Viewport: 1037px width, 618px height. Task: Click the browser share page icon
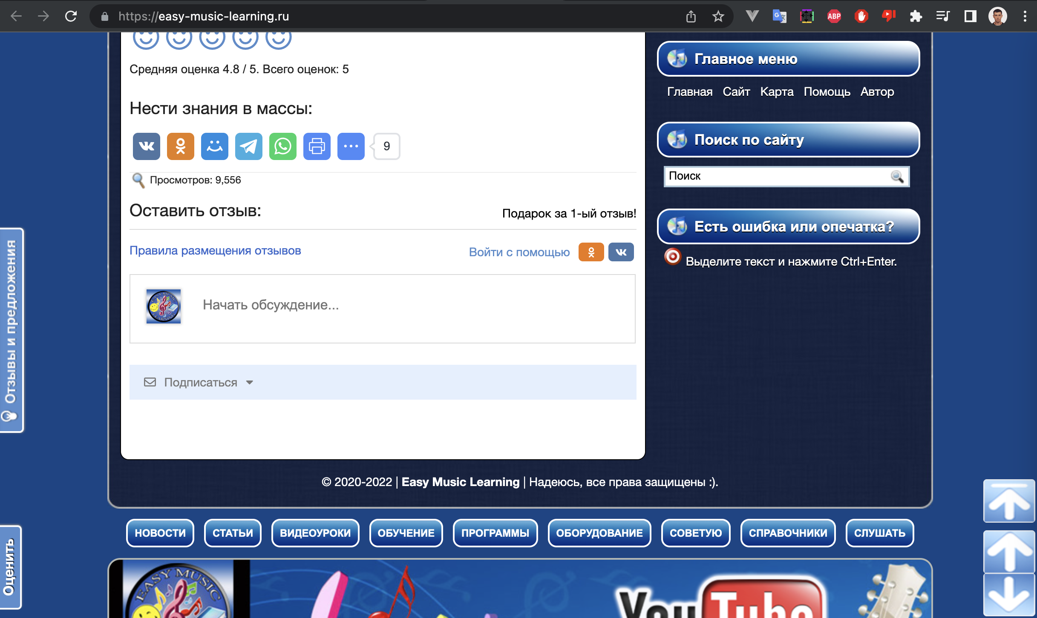point(691,16)
